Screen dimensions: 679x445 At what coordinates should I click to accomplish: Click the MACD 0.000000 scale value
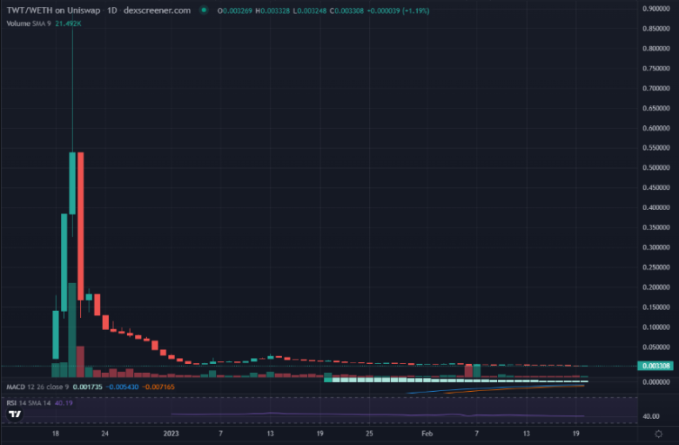656,382
